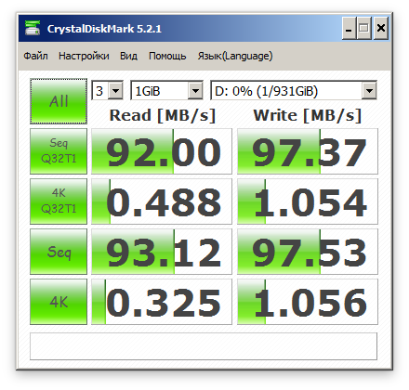
Task: Click the empty comment field at bottom
Action: coord(204,346)
